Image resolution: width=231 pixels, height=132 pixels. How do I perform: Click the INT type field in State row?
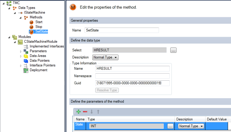[127, 126]
